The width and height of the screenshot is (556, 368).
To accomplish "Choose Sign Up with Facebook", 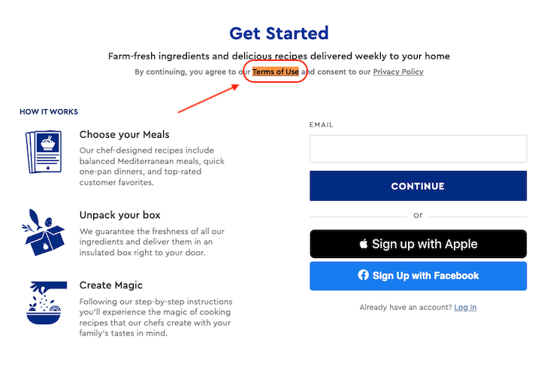I will (418, 276).
